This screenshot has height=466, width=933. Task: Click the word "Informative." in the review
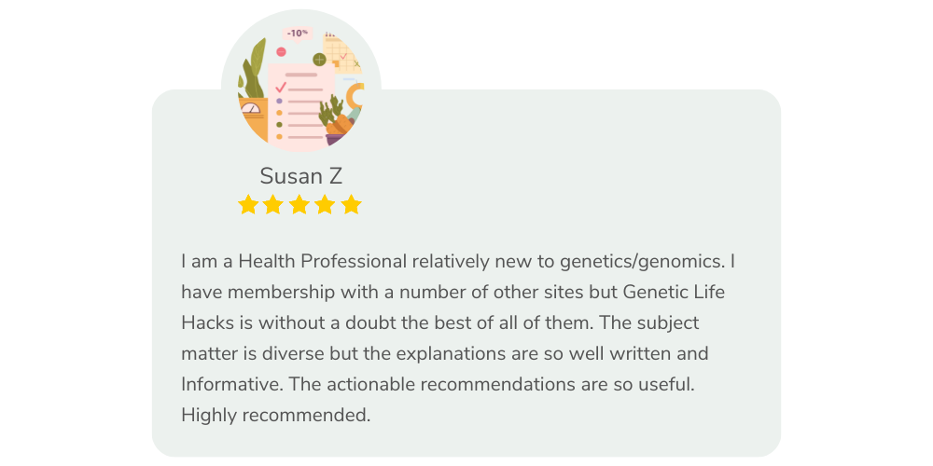[232, 384]
